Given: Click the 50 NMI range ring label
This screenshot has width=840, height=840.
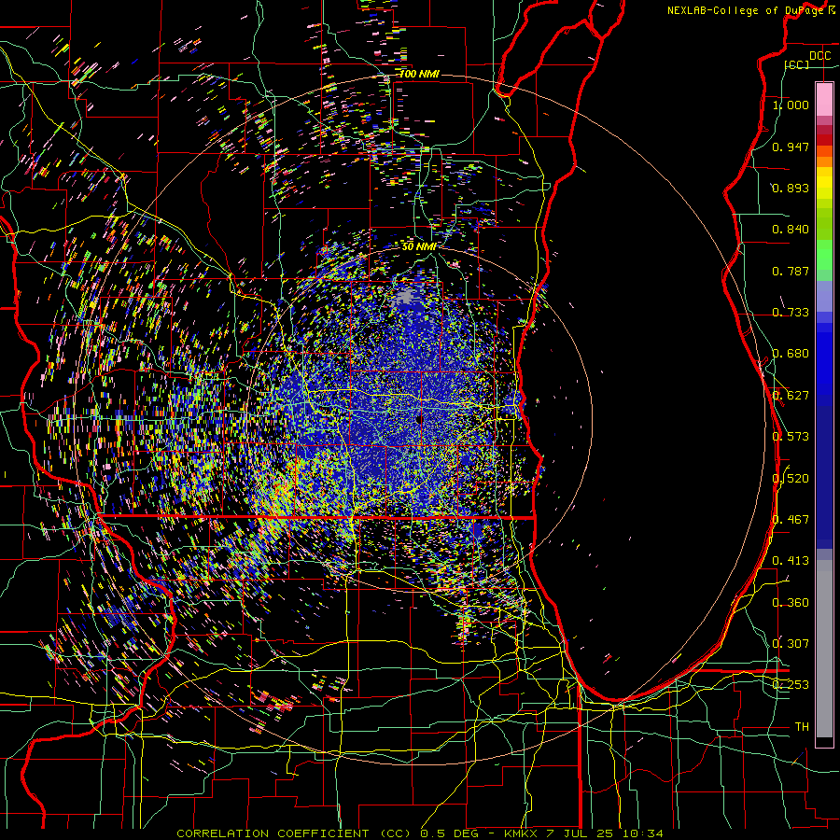Looking at the screenshot, I should pyautogui.click(x=419, y=247).
